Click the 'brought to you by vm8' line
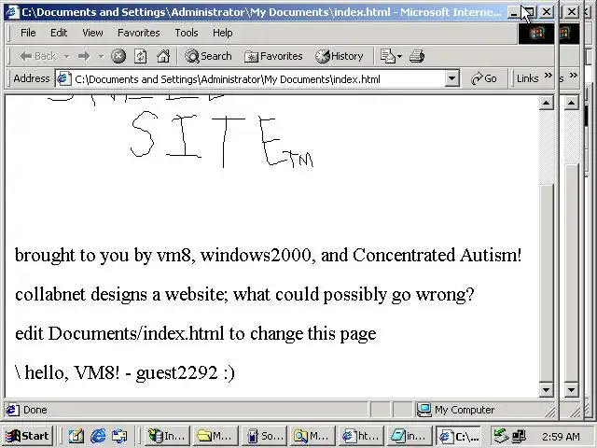Viewport: 597px width, 448px height. pyautogui.click(x=268, y=255)
